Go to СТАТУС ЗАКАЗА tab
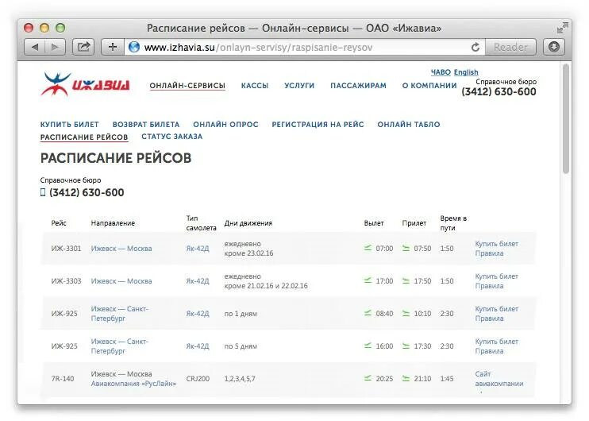 pyautogui.click(x=172, y=137)
